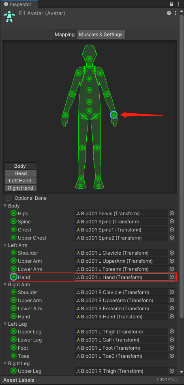Open object picker for Bip001 L Forearm
This screenshot has height=385, width=184.
pos(172,269)
